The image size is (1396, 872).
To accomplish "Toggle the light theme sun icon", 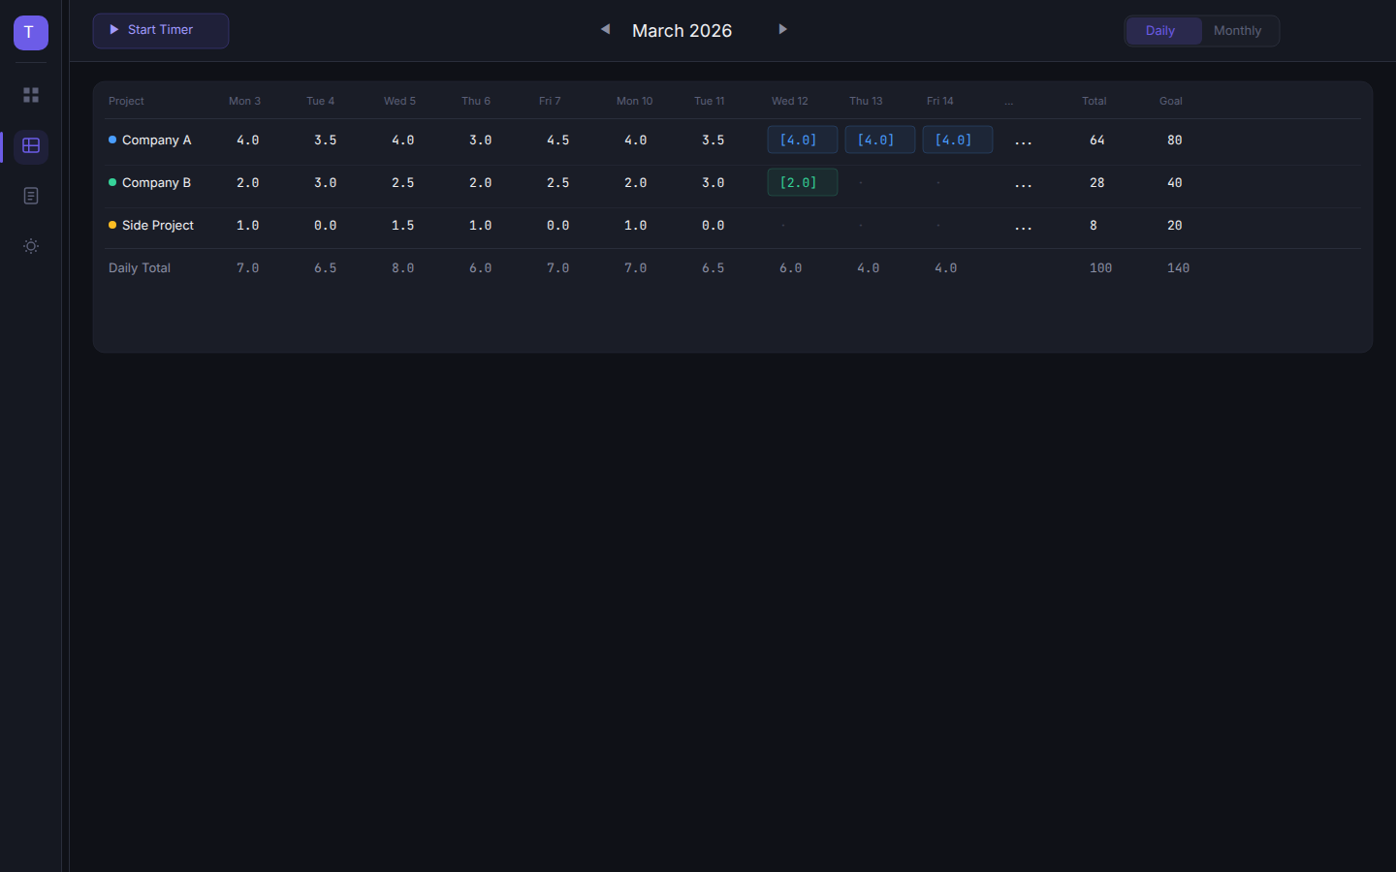I will (x=30, y=246).
